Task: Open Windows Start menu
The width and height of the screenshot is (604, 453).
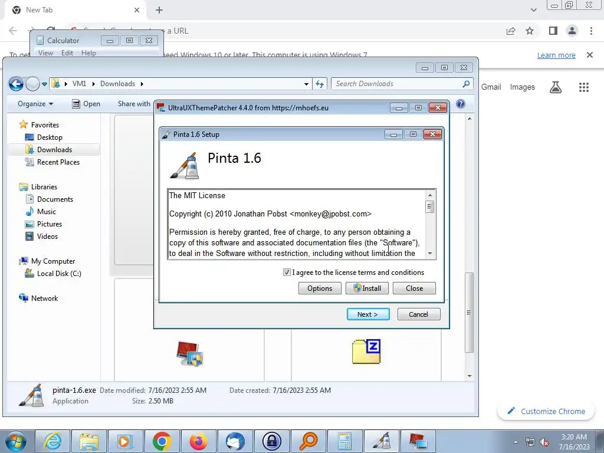Action: (x=16, y=441)
